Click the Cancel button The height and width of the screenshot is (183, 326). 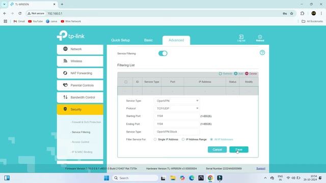(x=218, y=149)
